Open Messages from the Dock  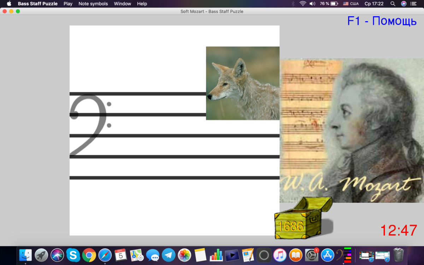[153, 255]
